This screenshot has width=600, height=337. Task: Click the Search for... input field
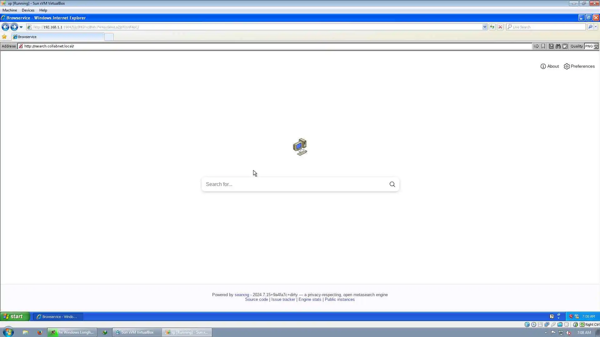(x=294, y=184)
